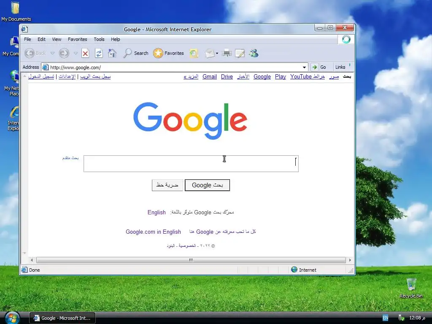
Task: Expand the Mail button dropdown arrow
Action: pyautogui.click(x=217, y=53)
